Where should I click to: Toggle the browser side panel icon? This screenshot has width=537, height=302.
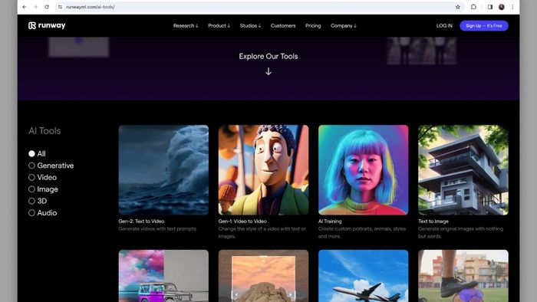[490, 7]
